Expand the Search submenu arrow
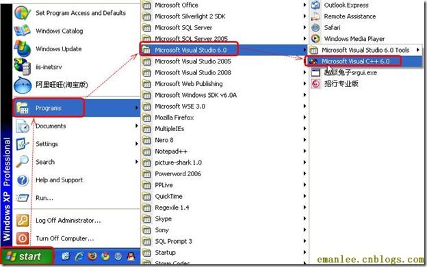This screenshot has height=267, width=427. [x=136, y=162]
